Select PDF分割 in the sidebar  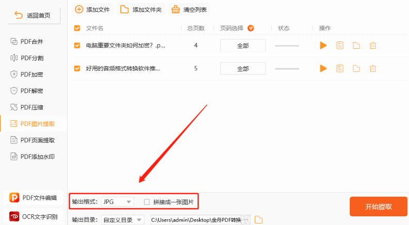[27, 58]
